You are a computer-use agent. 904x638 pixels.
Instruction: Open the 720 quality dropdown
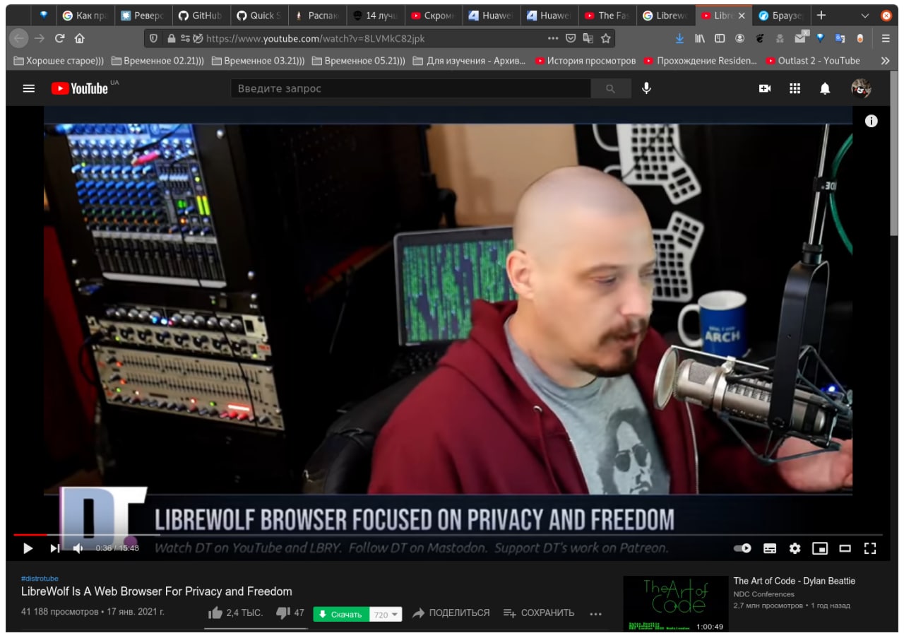pyautogui.click(x=386, y=615)
